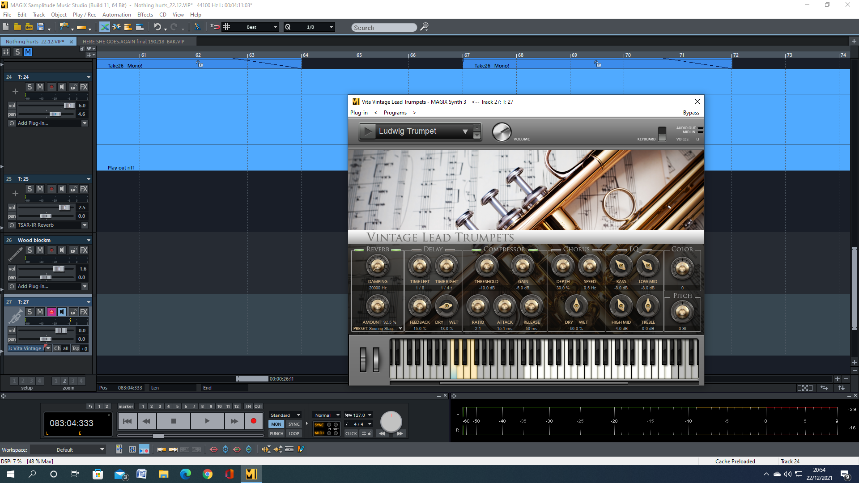Toggle the MON button in transport

(276, 424)
